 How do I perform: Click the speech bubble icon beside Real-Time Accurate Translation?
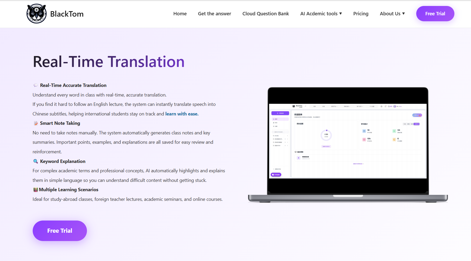pos(36,85)
